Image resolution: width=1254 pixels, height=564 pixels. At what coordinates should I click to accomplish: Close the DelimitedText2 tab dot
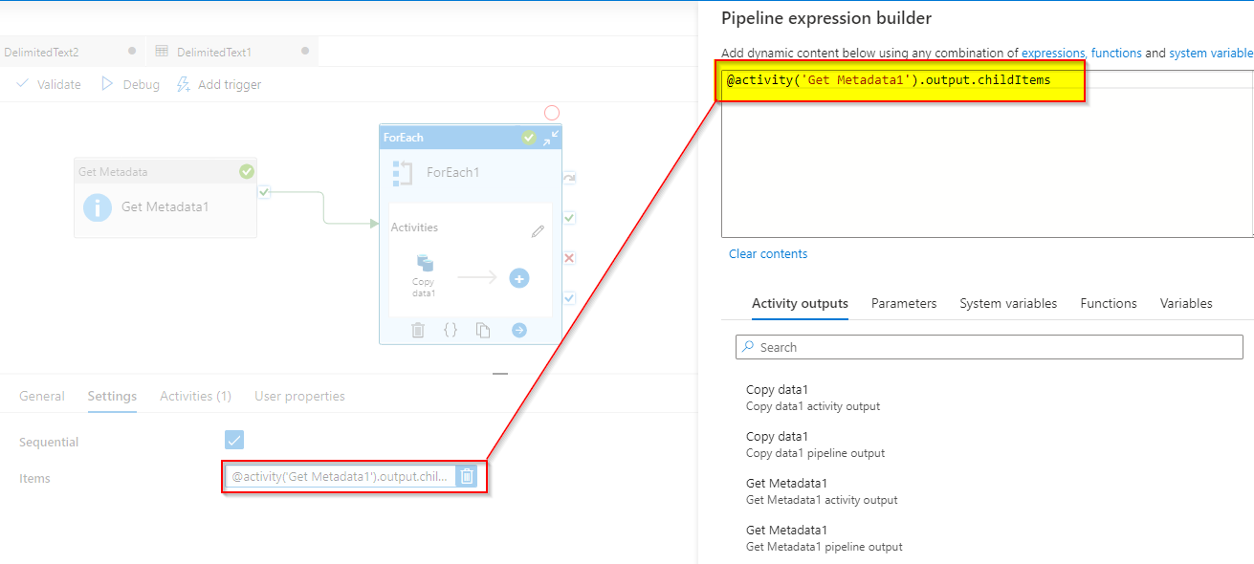click(132, 51)
